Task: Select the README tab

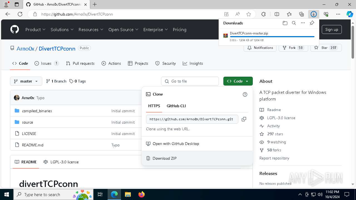Action: (26, 162)
